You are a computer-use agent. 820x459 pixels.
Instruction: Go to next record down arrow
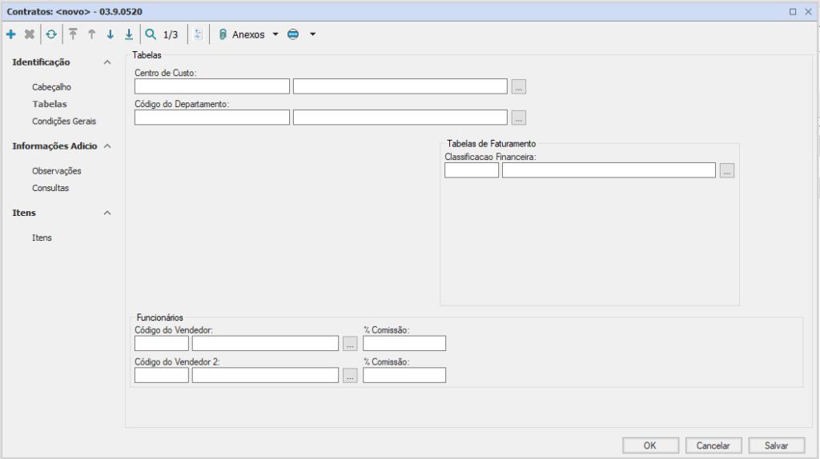[111, 34]
